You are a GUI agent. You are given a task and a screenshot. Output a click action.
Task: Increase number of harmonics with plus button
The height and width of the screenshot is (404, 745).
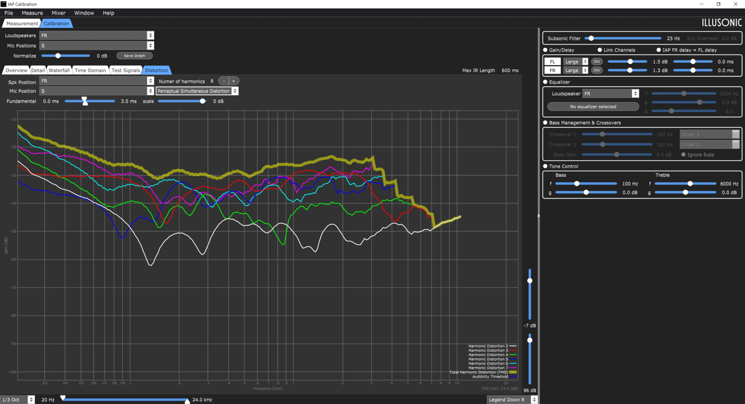[234, 81]
